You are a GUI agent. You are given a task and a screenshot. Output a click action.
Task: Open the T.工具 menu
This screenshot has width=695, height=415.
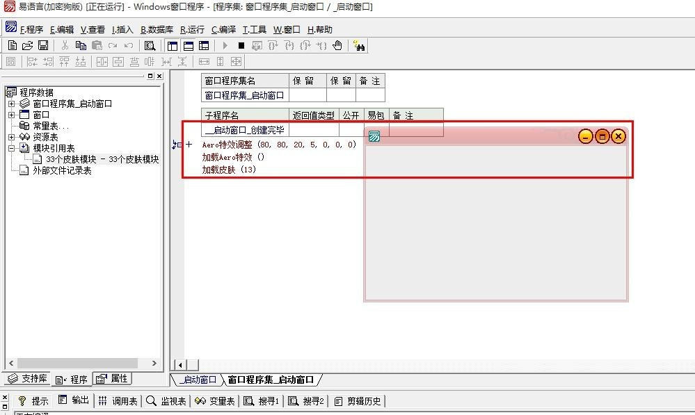(x=255, y=30)
